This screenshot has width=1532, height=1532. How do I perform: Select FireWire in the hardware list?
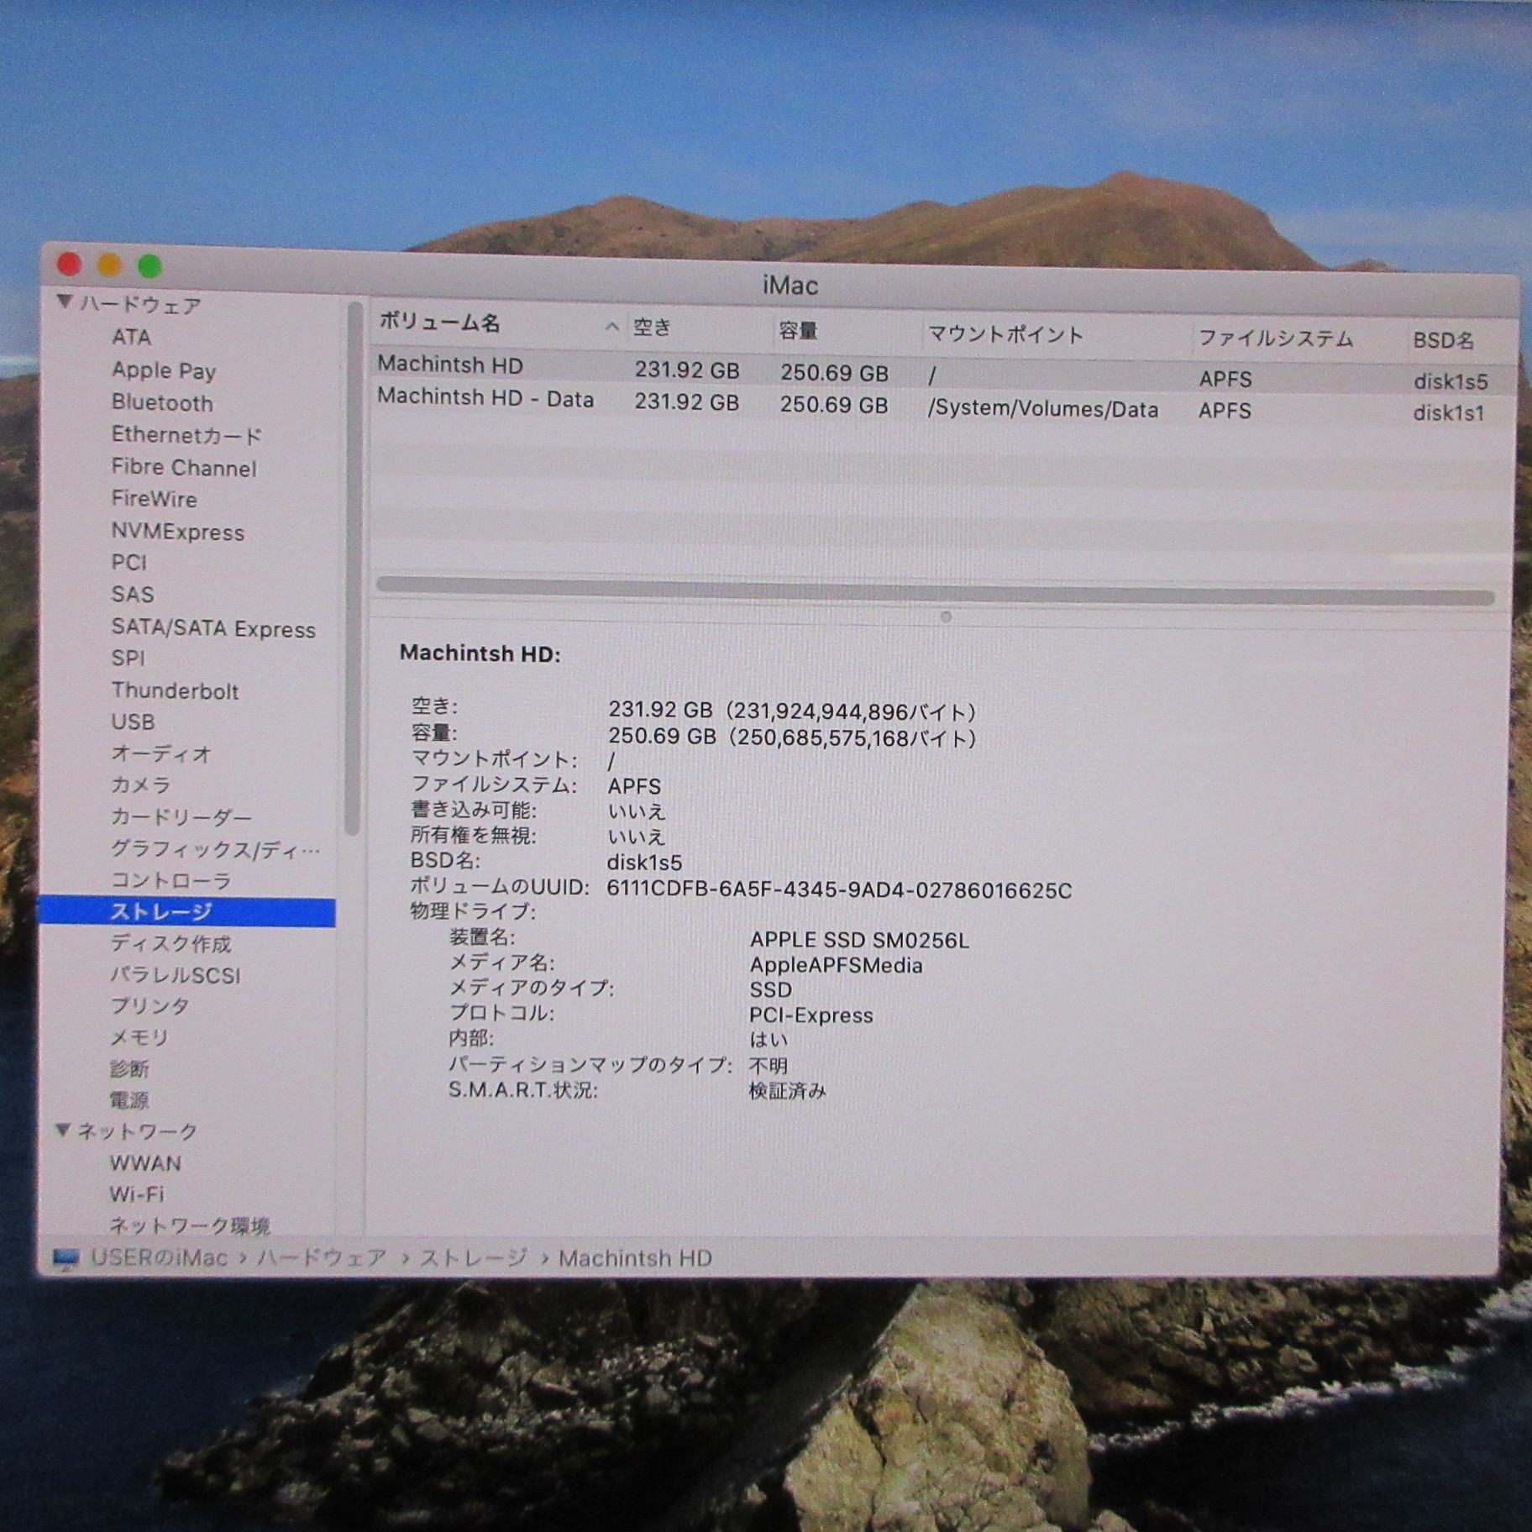click(x=155, y=499)
